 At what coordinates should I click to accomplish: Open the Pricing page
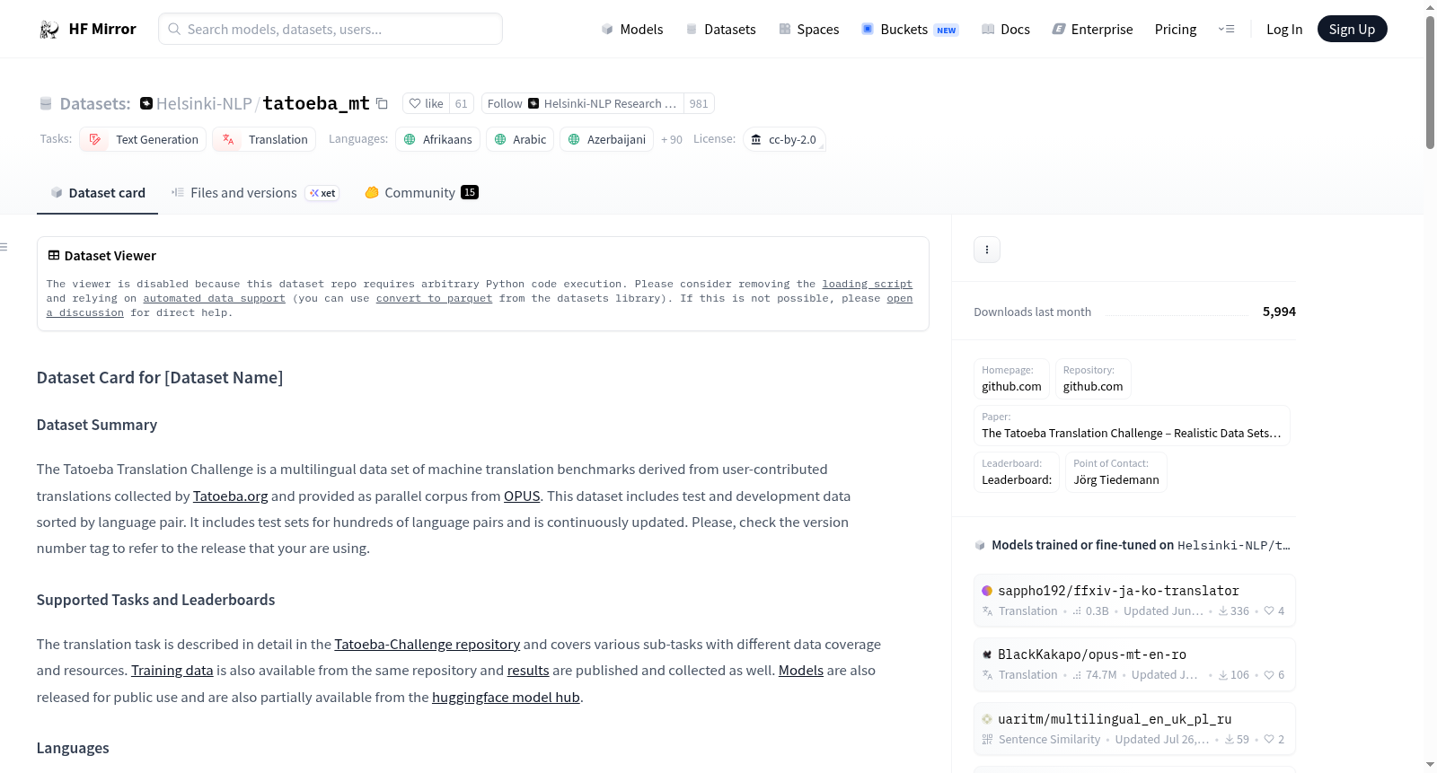(1176, 30)
